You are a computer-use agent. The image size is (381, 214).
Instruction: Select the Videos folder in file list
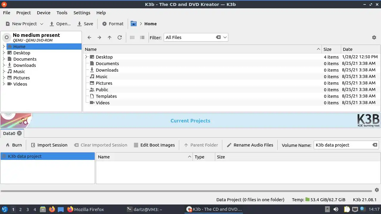click(x=102, y=103)
